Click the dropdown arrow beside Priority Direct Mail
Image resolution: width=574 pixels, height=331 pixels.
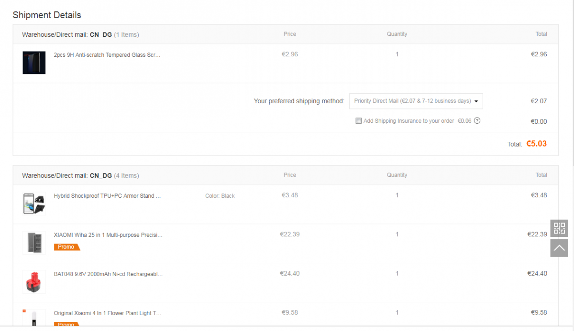click(476, 101)
